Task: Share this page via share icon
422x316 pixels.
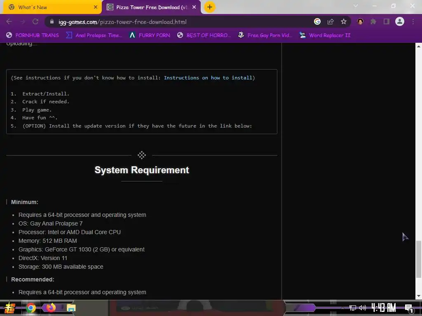Action: point(331,22)
